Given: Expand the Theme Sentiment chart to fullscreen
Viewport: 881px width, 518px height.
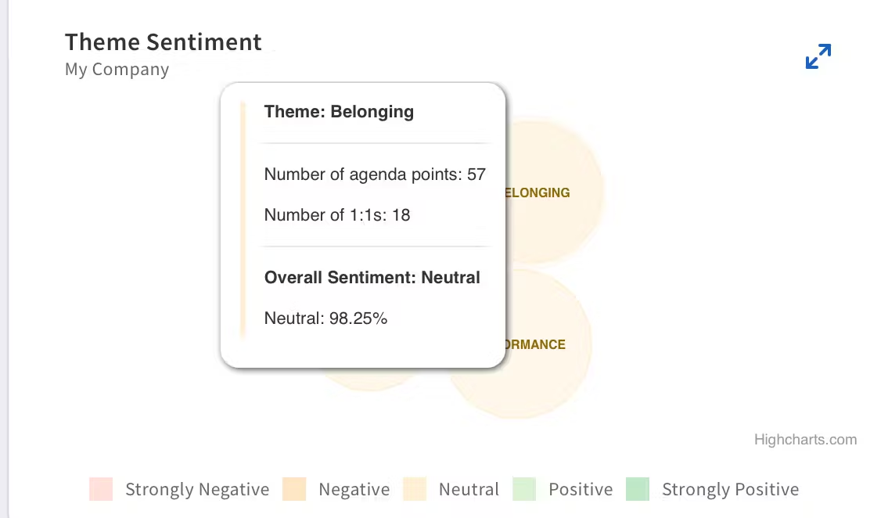Looking at the screenshot, I should point(818,56).
